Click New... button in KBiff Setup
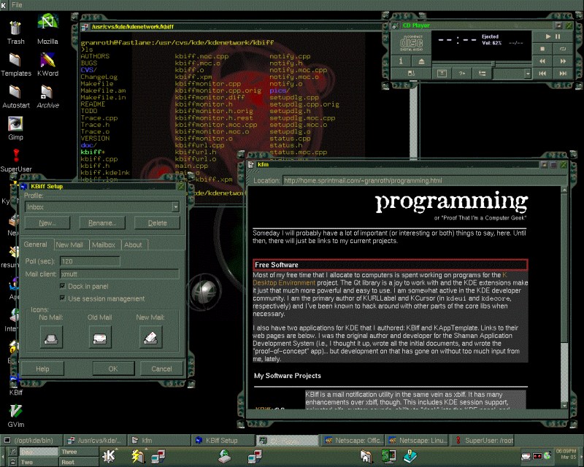This screenshot has height=467, width=584. (x=47, y=223)
